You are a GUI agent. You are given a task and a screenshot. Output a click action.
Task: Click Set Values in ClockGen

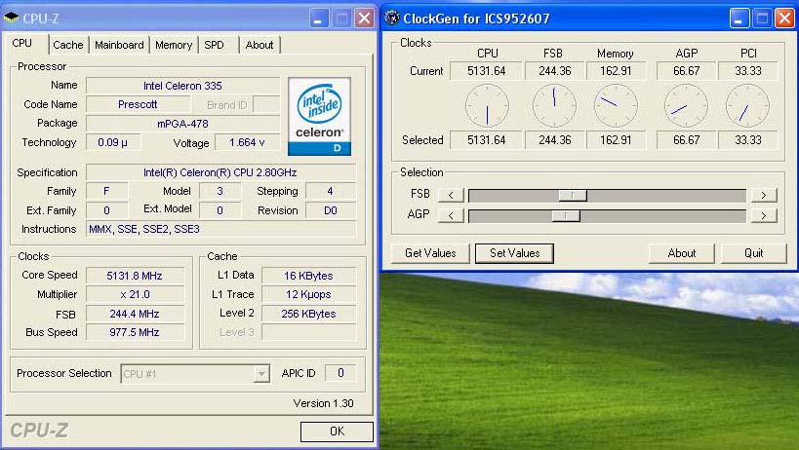click(x=514, y=253)
